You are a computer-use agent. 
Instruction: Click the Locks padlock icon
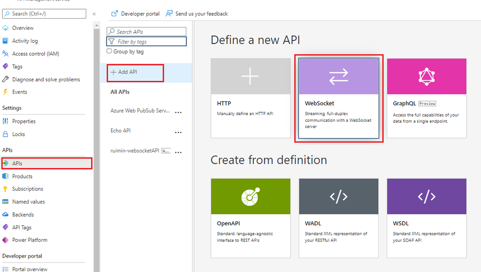tap(5, 134)
